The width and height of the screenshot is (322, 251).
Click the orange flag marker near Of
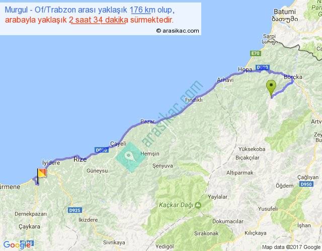pyautogui.click(x=39, y=174)
